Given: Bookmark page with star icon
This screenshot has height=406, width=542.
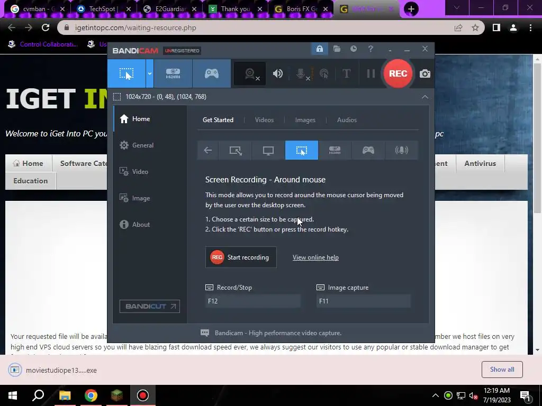Looking at the screenshot, I should coord(475,27).
